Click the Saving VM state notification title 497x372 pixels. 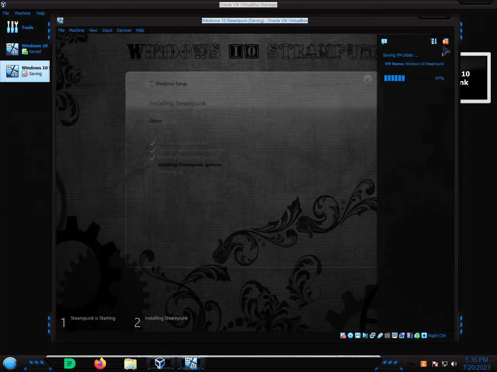pyautogui.click(x=400, y=55)
